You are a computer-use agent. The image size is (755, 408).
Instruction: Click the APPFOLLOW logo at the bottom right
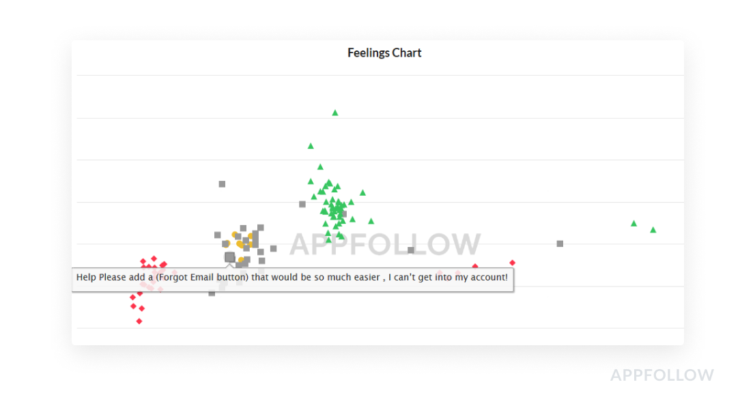pos(661,375)
